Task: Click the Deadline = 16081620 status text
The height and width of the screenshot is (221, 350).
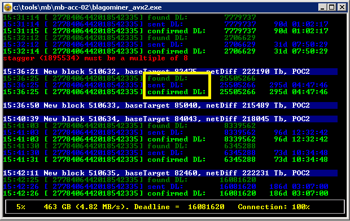Action: (180, 207)
